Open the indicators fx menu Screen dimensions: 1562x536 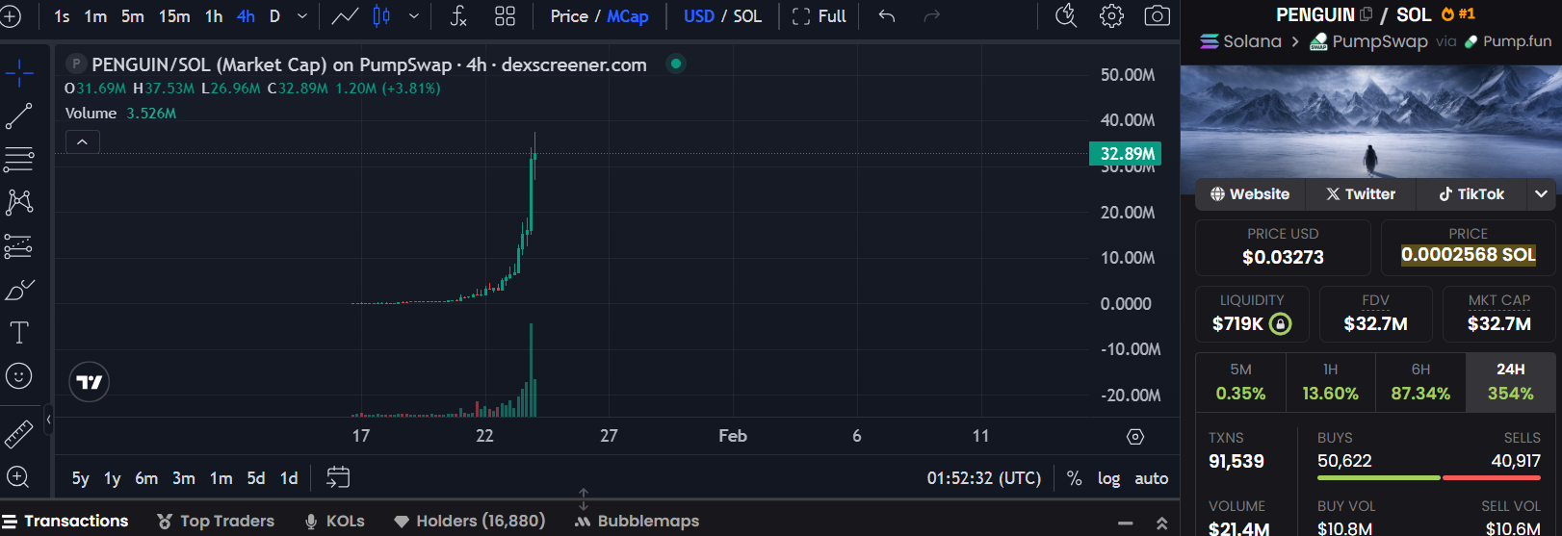[458, 16]
